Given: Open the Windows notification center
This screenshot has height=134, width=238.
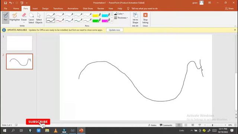Looking at the screenshot, I should pos(232,131).
